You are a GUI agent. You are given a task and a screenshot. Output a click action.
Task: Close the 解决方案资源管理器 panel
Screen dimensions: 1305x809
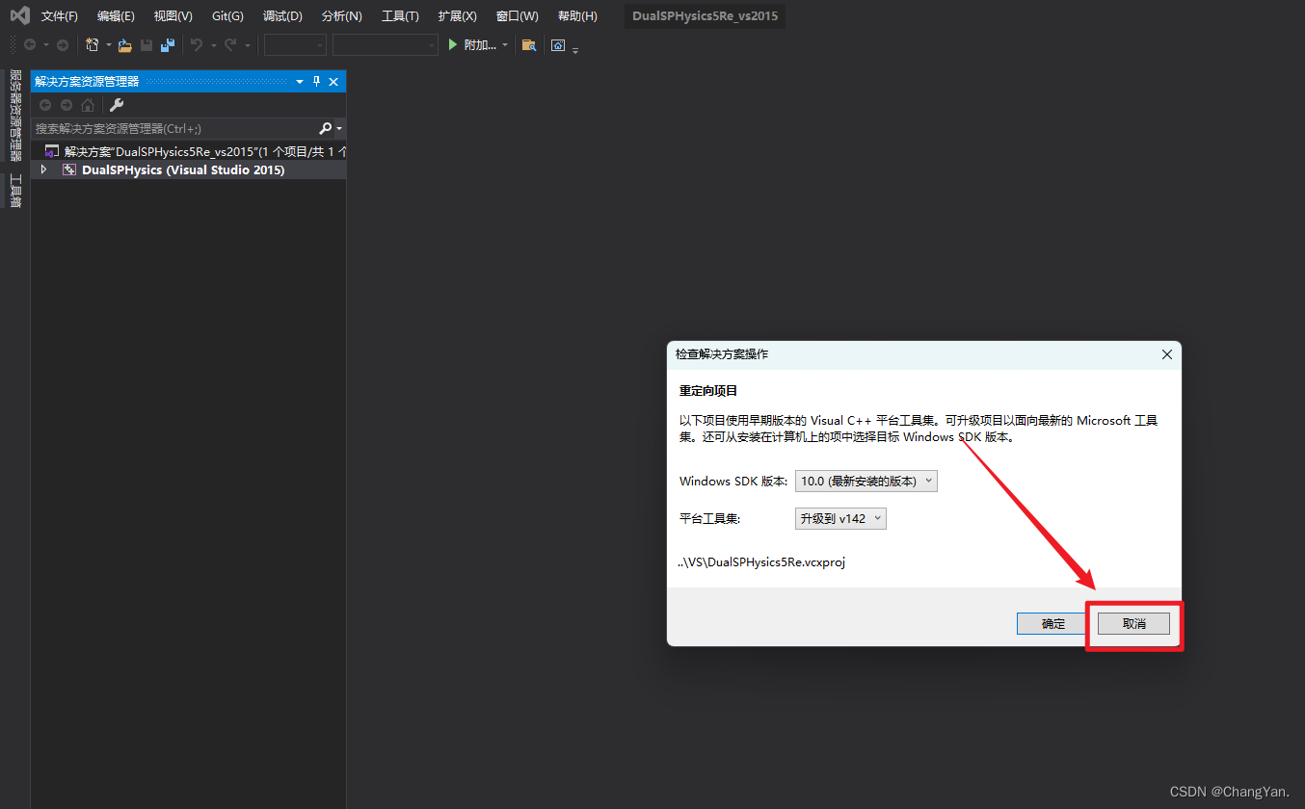coord(333,82)
